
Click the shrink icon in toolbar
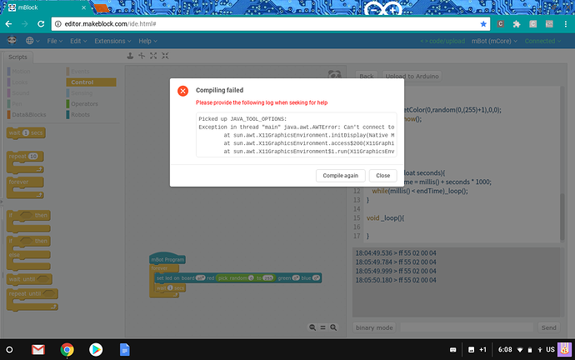click(165, 56)
